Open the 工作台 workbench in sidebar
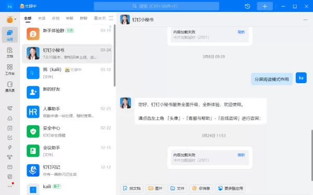The width and height of the screenshot is (313, 195). coord(10,70)
